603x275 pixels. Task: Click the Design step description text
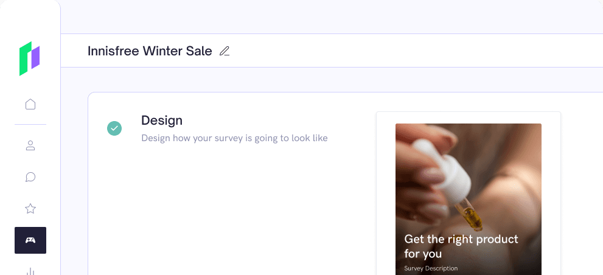[234, 138]
